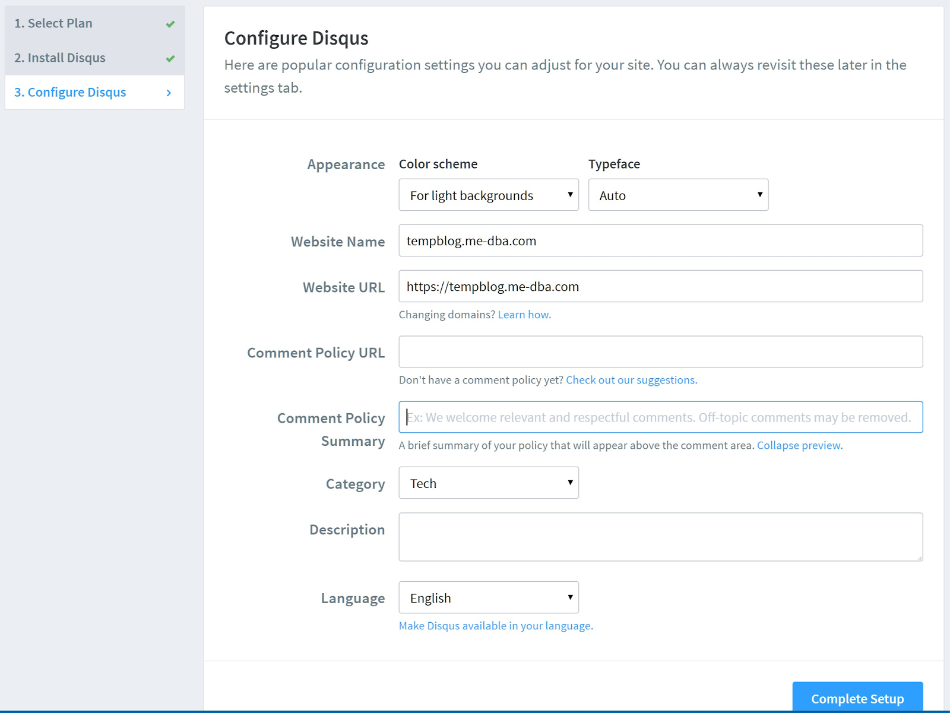Screen dimensions: 950x713
Task: Click the Collapse preview link
Action: click(799, 445)
